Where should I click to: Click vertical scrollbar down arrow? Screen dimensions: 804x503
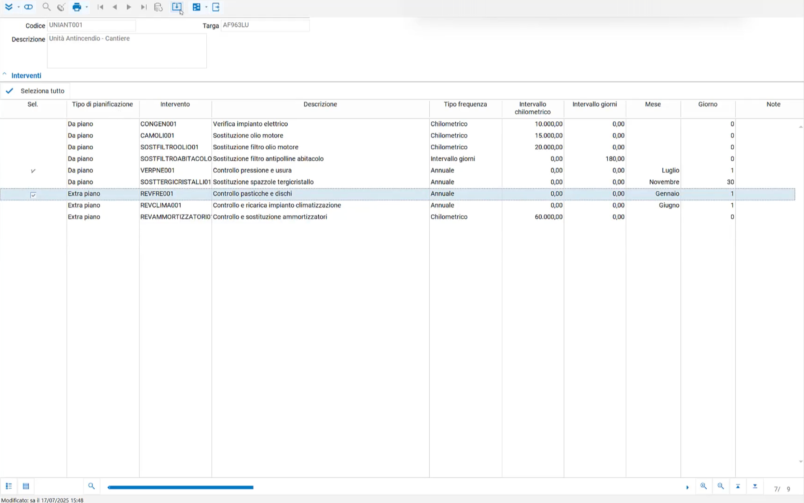[x=801, y=462]
